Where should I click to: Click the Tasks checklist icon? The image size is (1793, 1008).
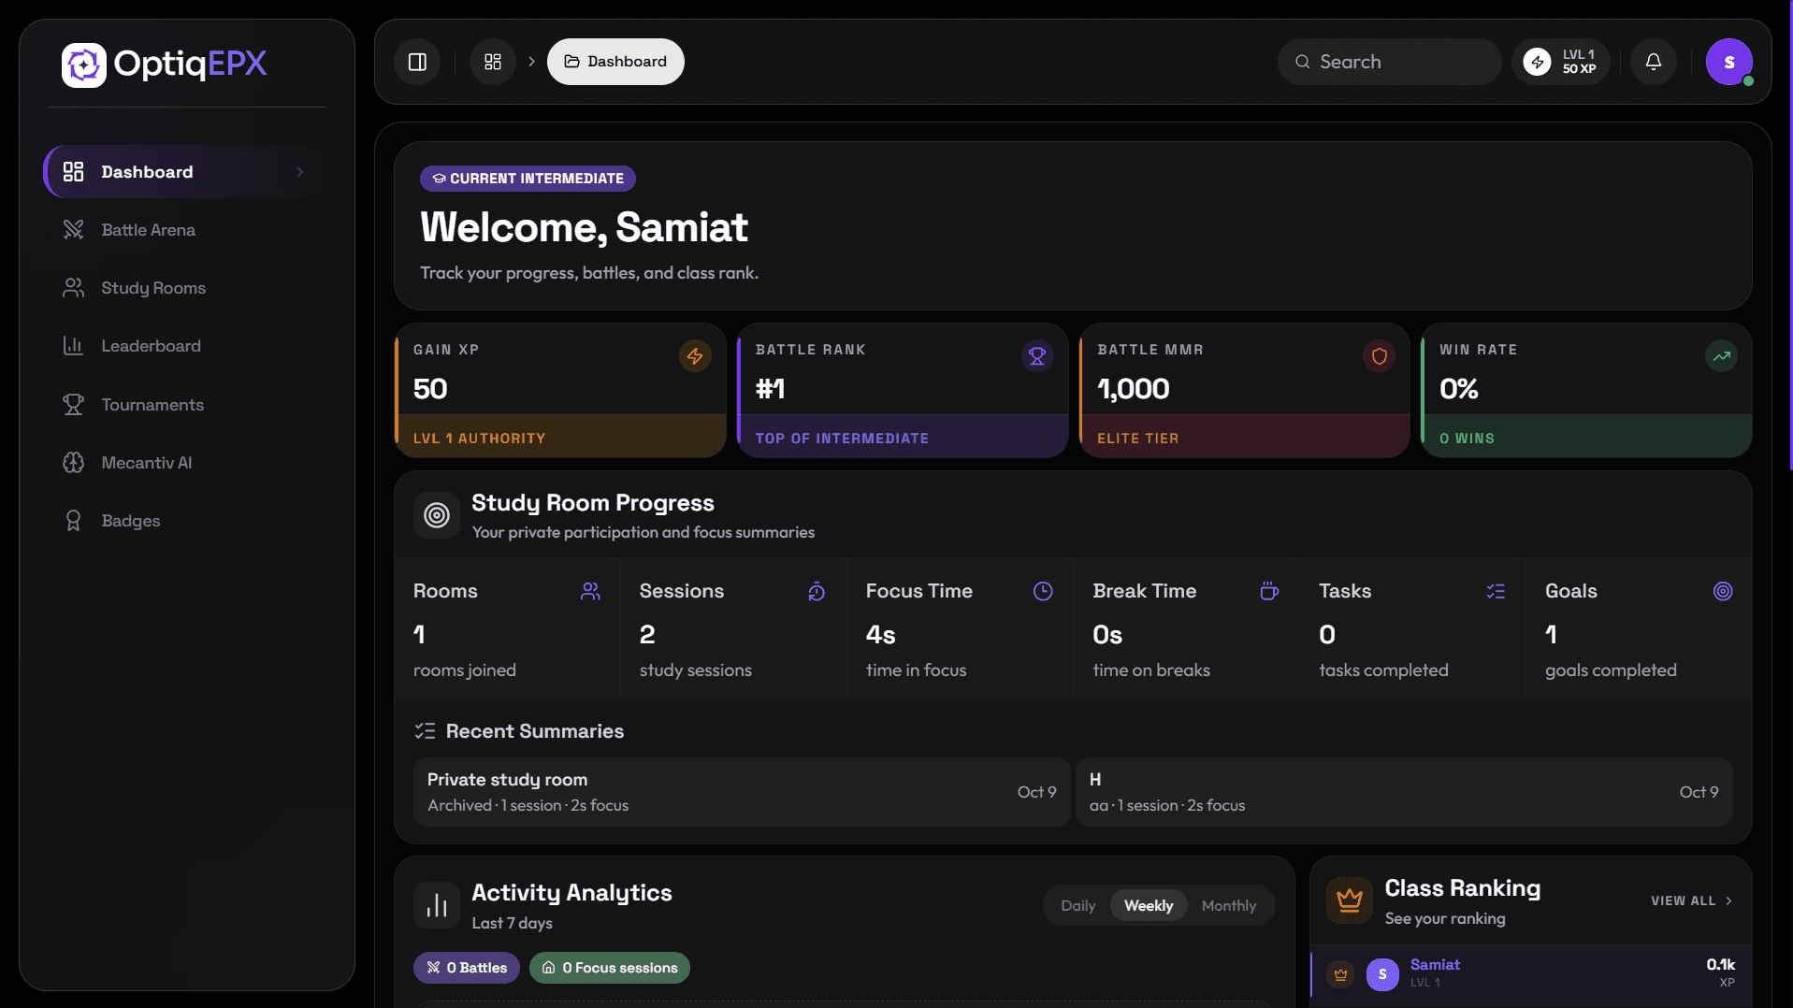[1496, 592]
